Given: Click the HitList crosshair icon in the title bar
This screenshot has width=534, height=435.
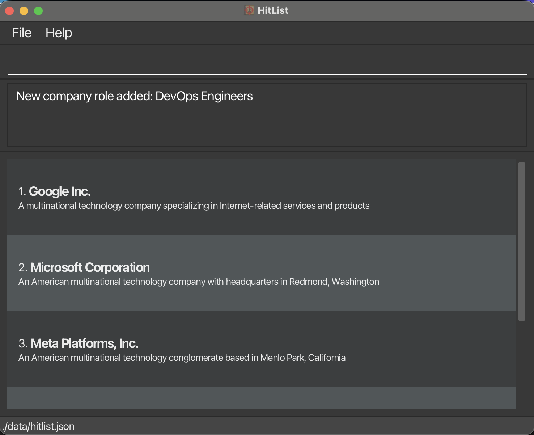Looking at the screenshot, I should pos(249,10).
